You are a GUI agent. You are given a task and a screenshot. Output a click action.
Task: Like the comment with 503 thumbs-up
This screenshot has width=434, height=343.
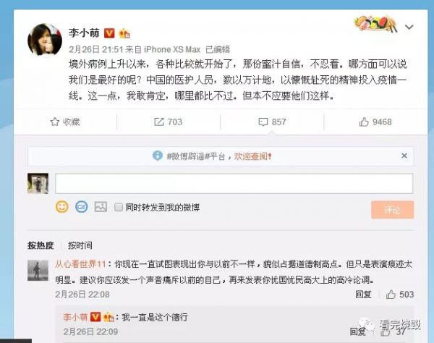391,295
